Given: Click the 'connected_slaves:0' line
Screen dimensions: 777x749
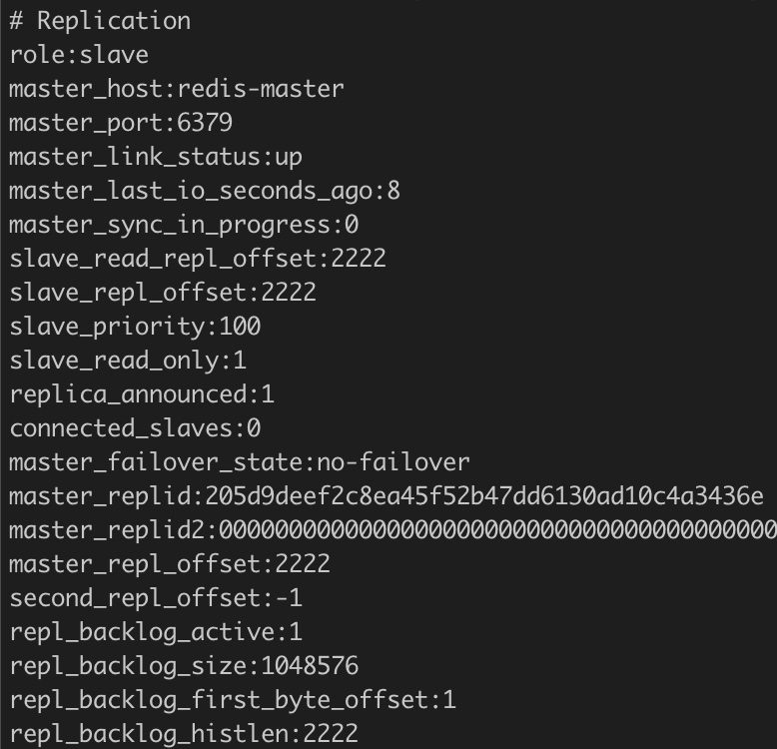Looking at the screenshot, I should pos(135,428).
